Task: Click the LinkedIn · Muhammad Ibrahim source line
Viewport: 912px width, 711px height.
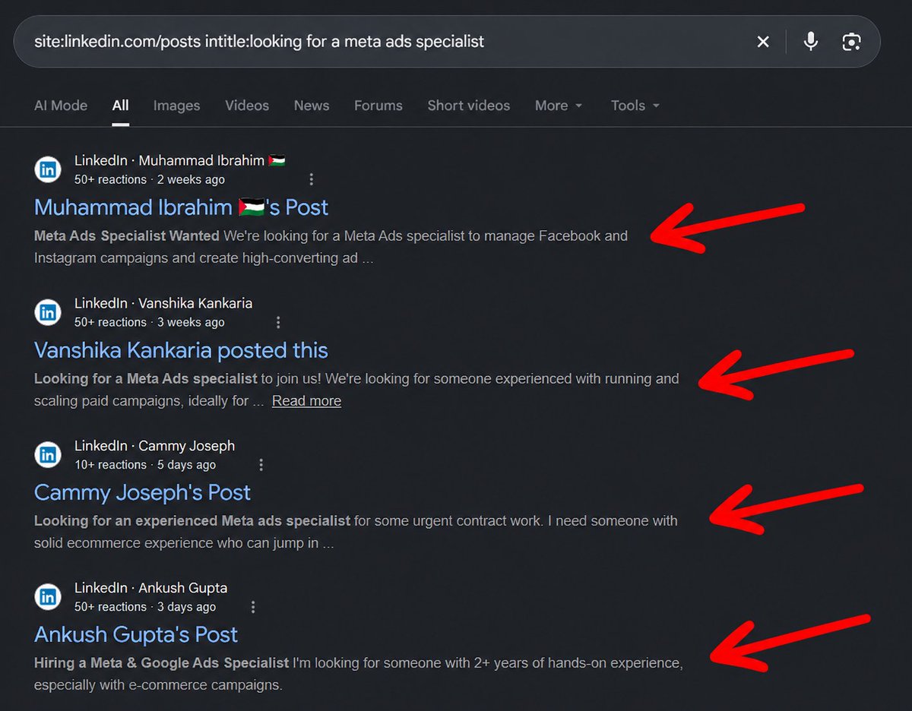Action: click(x=179, y=160)
